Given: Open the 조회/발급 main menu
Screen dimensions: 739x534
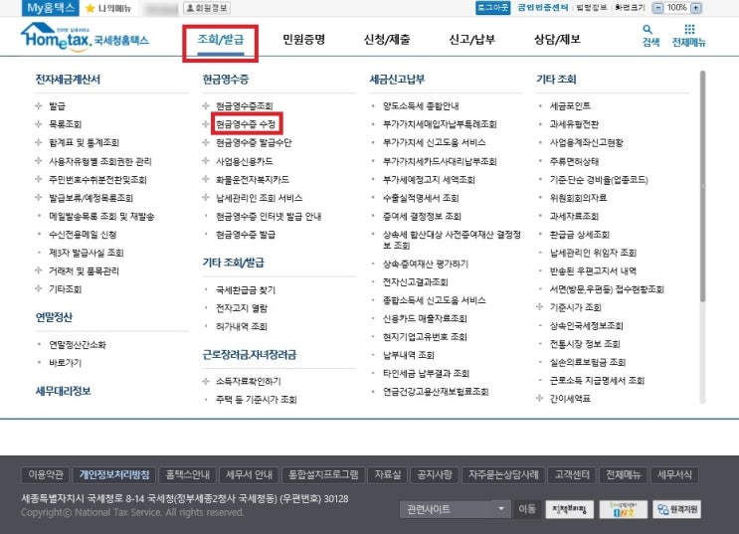Looking at the screenshot, I should pyautogui.click(x=221, y=40).
